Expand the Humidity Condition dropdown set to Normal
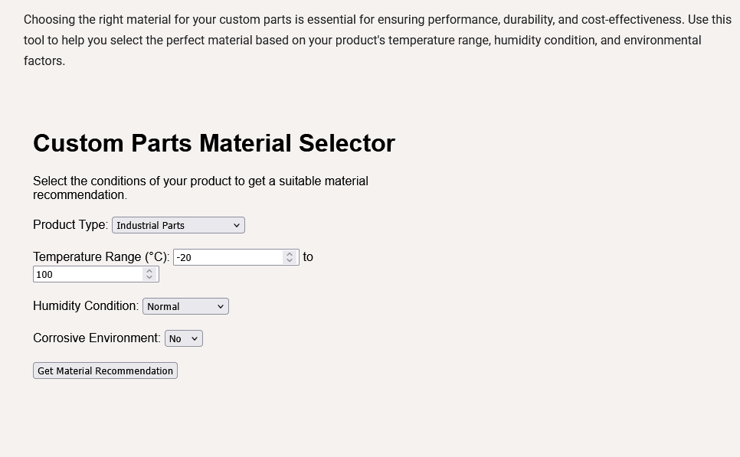740x457 pixels. click(x=185, y=306)
